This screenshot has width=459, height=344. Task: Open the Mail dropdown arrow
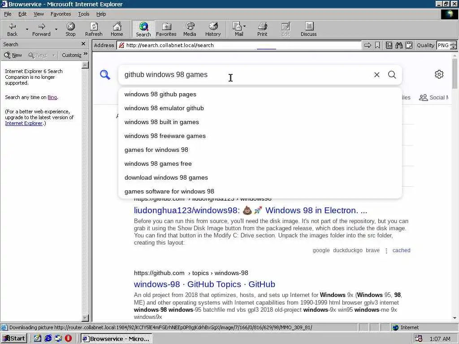[245, 26]
